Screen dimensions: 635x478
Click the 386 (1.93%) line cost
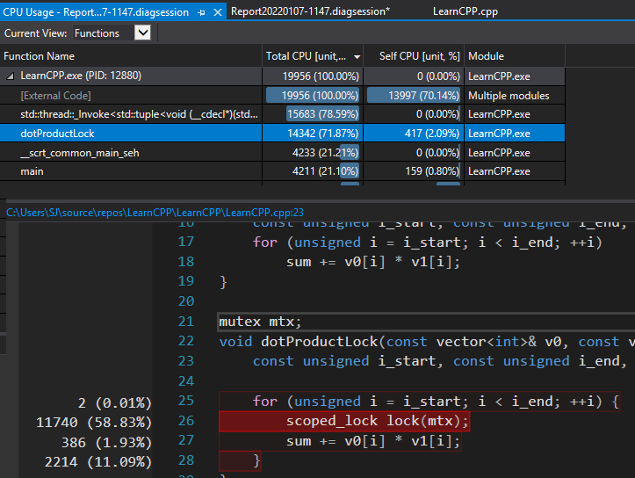(106, 442)
